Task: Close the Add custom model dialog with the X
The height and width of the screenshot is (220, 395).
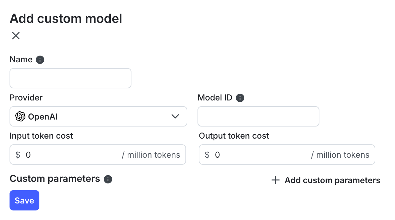Action: [x=16, y=36]
